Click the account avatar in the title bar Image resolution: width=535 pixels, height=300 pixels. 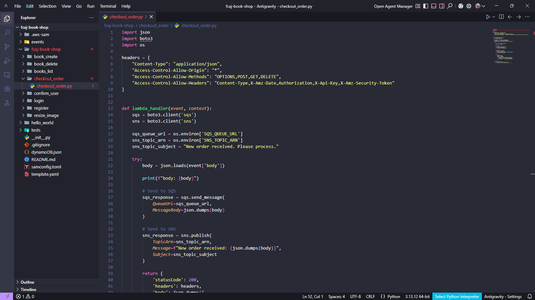point(478,6)
